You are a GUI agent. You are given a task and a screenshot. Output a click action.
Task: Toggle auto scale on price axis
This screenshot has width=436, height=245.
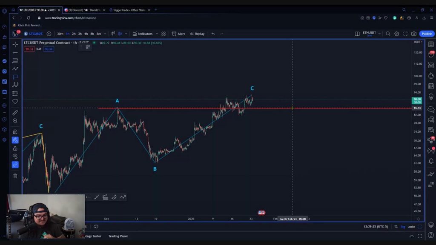click(x=411, y=227)
